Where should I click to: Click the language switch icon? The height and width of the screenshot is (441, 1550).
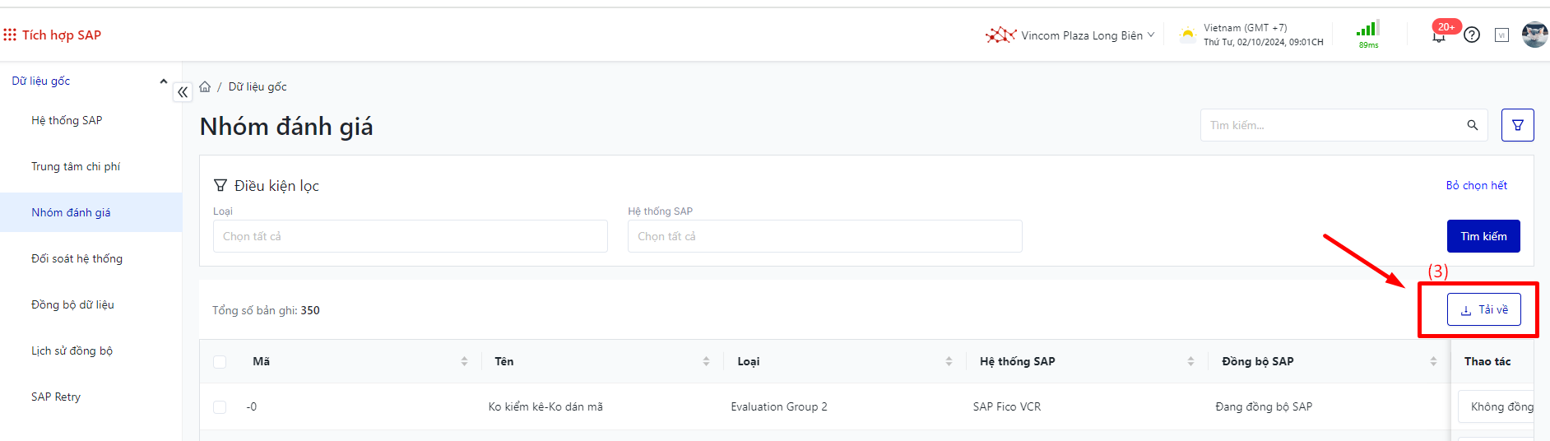1501,35
